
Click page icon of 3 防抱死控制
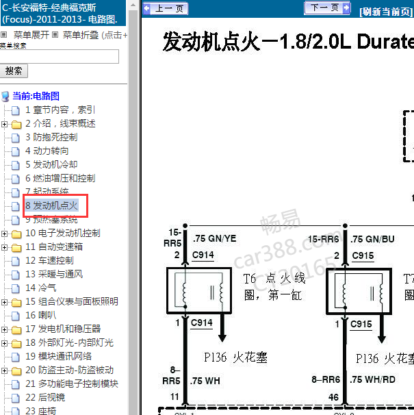(x=16, y=138)
